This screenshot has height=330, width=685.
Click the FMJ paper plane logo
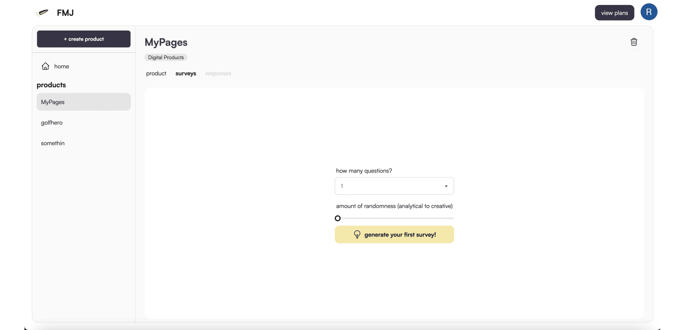point(42,13)
